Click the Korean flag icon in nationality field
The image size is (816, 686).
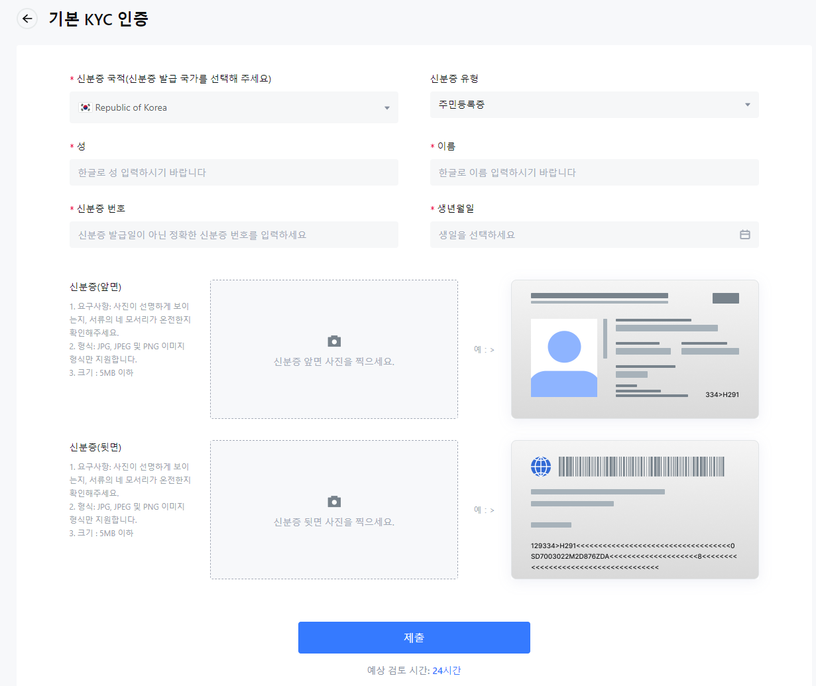click(84, 107)
